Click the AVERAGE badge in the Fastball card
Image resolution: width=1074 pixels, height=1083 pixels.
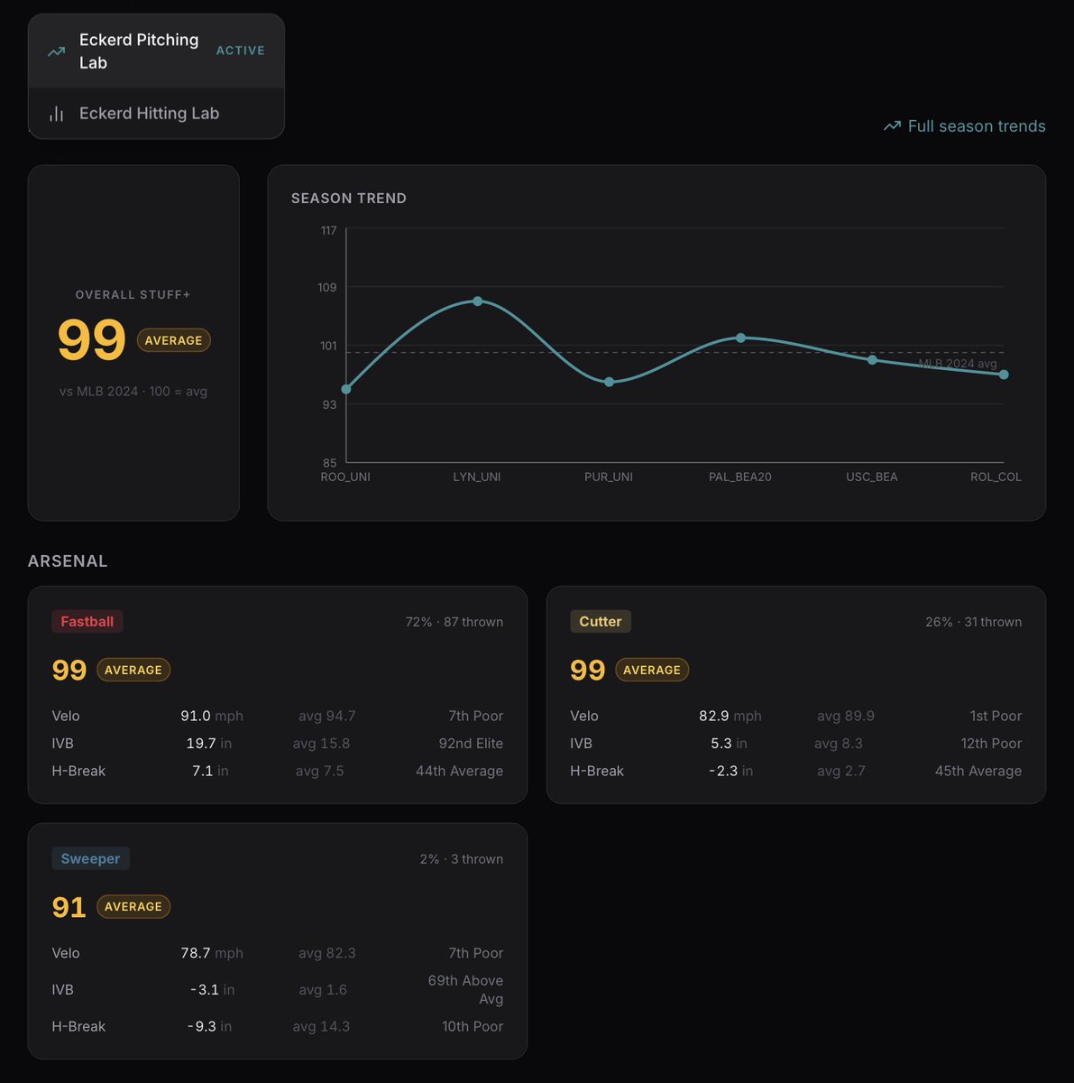(133, 670)
